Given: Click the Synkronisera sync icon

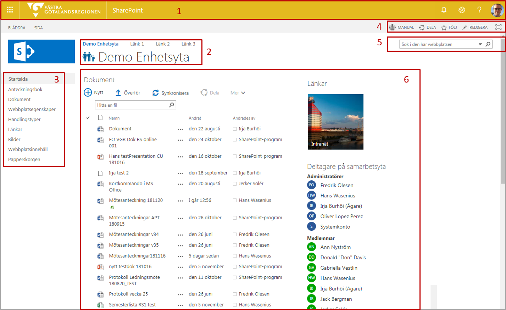Looking at the screenshot, I should 155,93.
